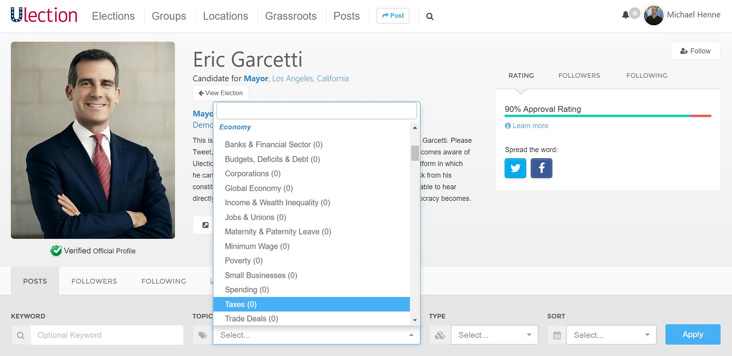Open the Type select dropdown
This screenshot has width=732, height=356.
pyautogui.click(x=494, y=335)
